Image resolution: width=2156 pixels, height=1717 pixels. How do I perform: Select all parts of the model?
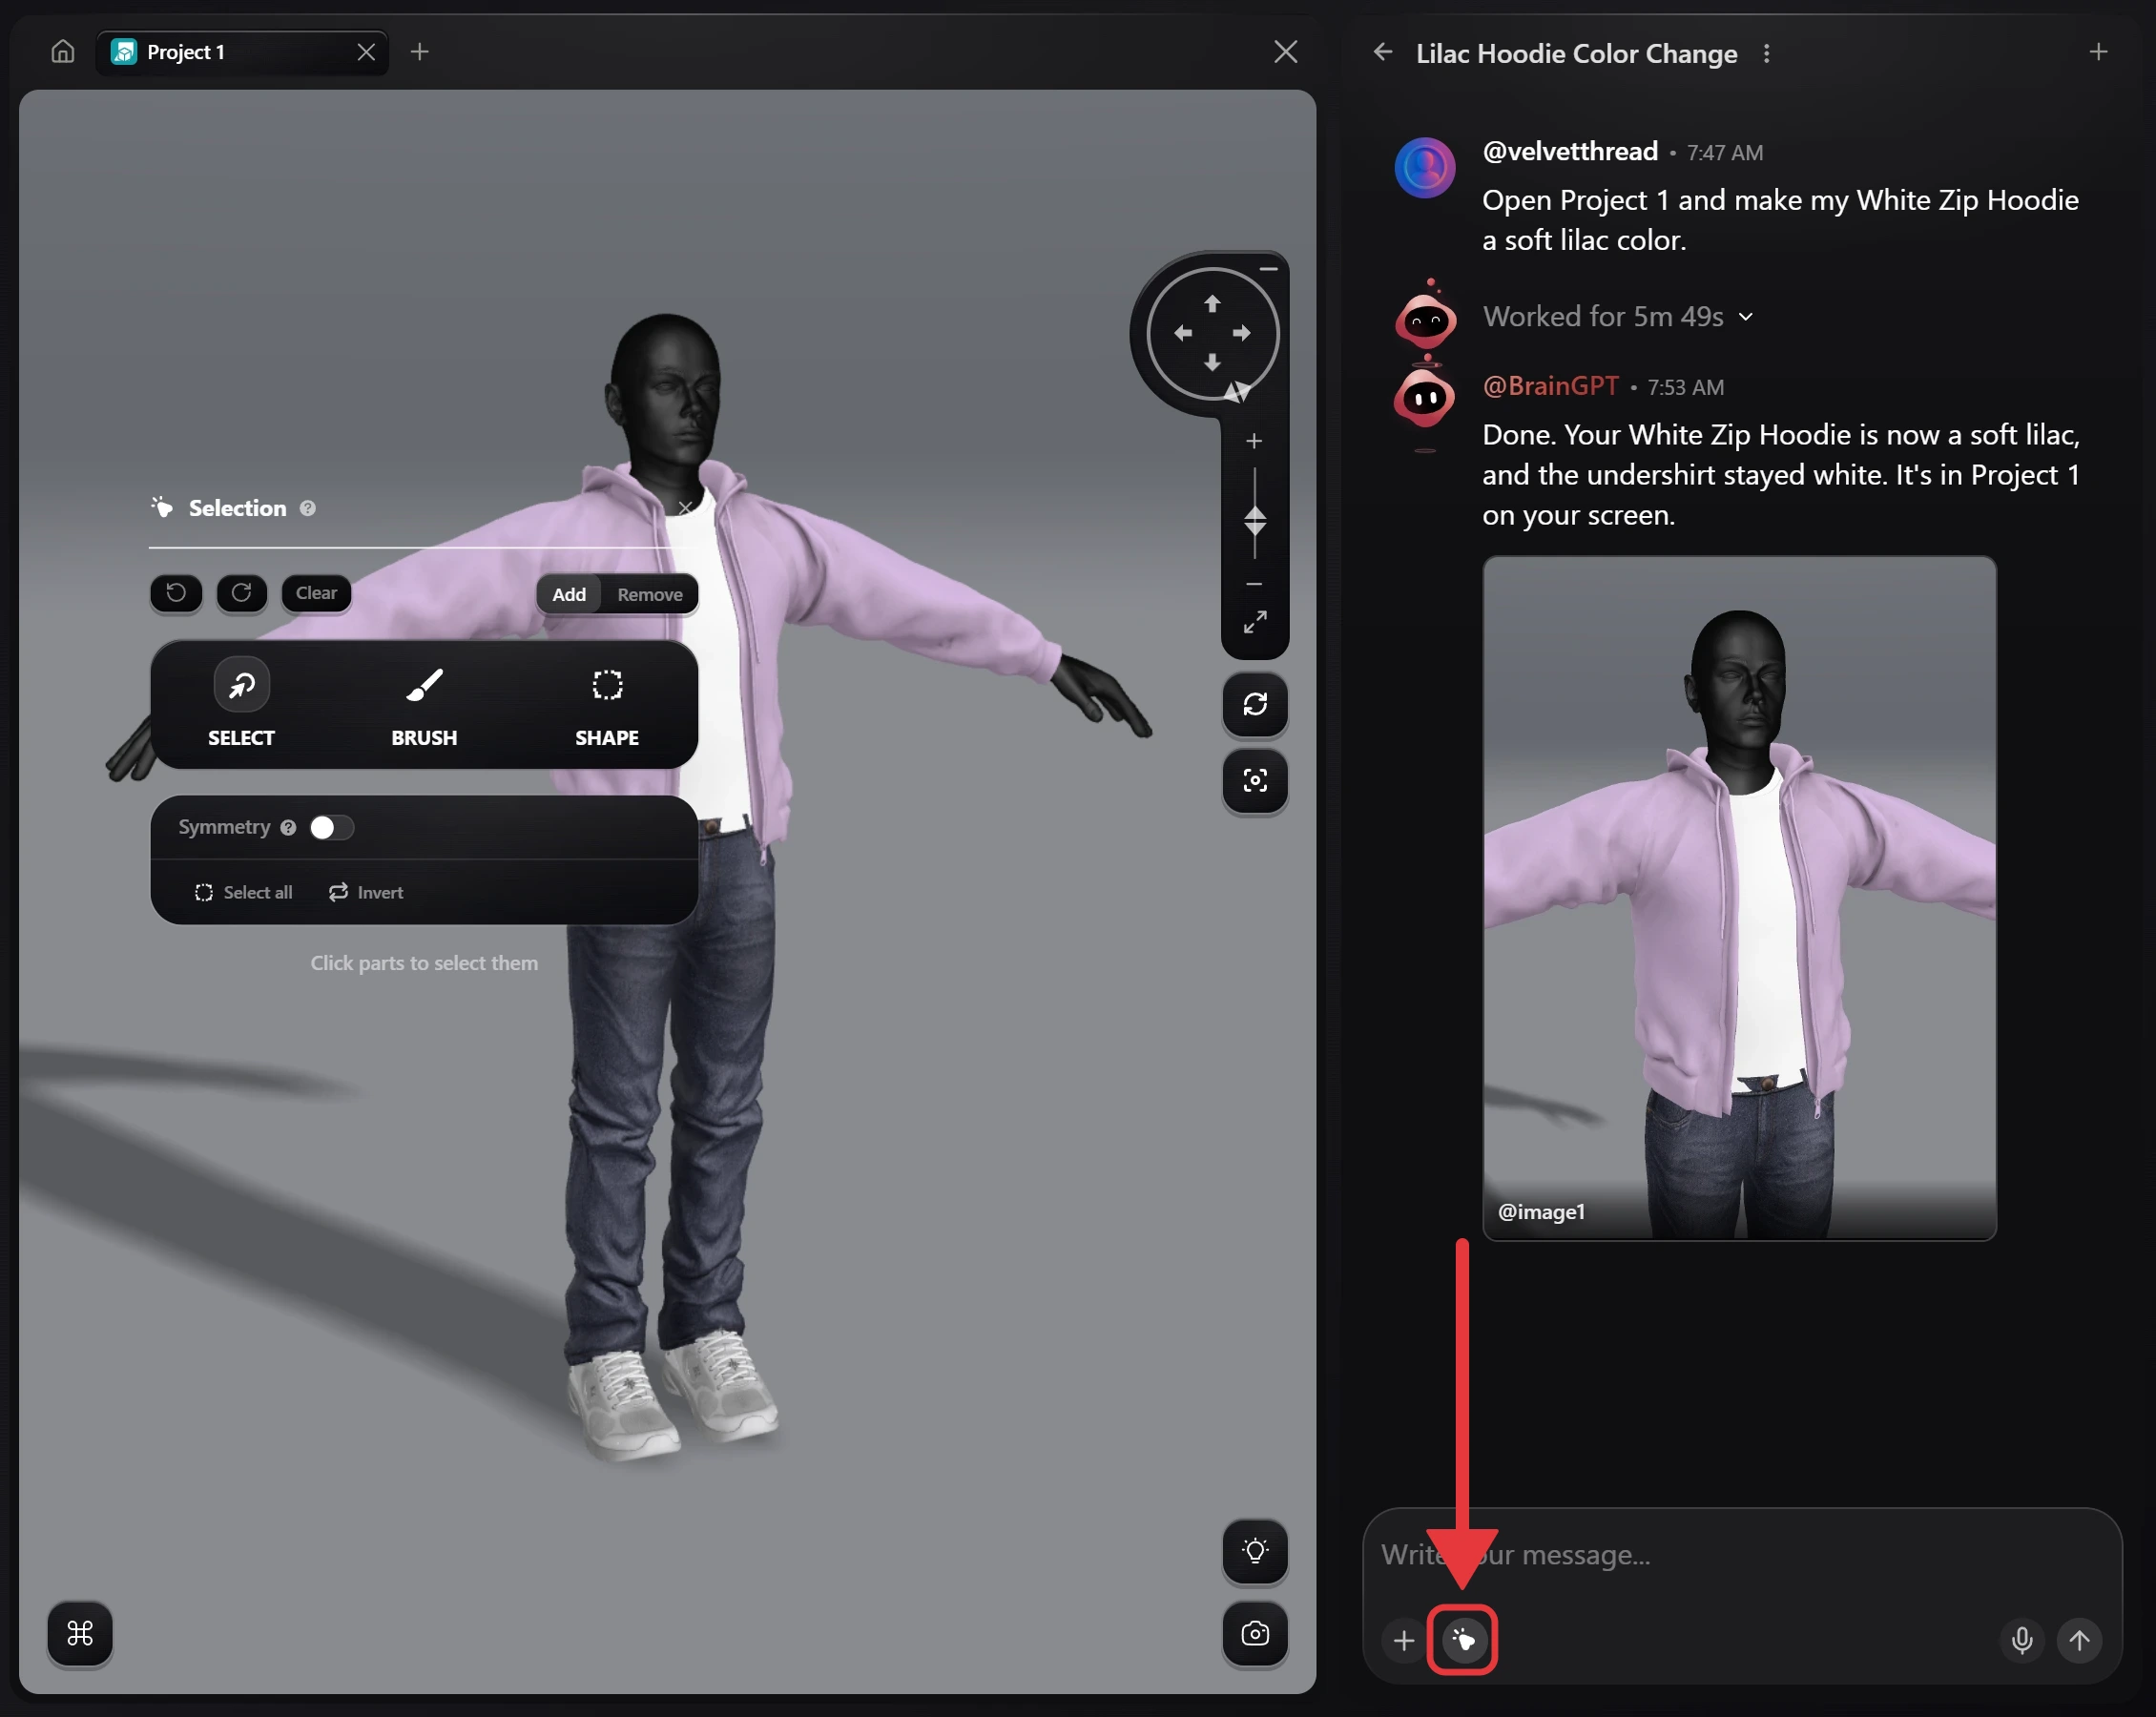click(x=243, y=893)
